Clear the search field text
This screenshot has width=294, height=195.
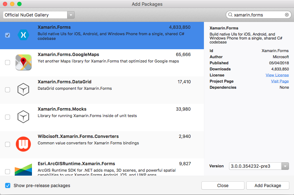tap(287, 15)
